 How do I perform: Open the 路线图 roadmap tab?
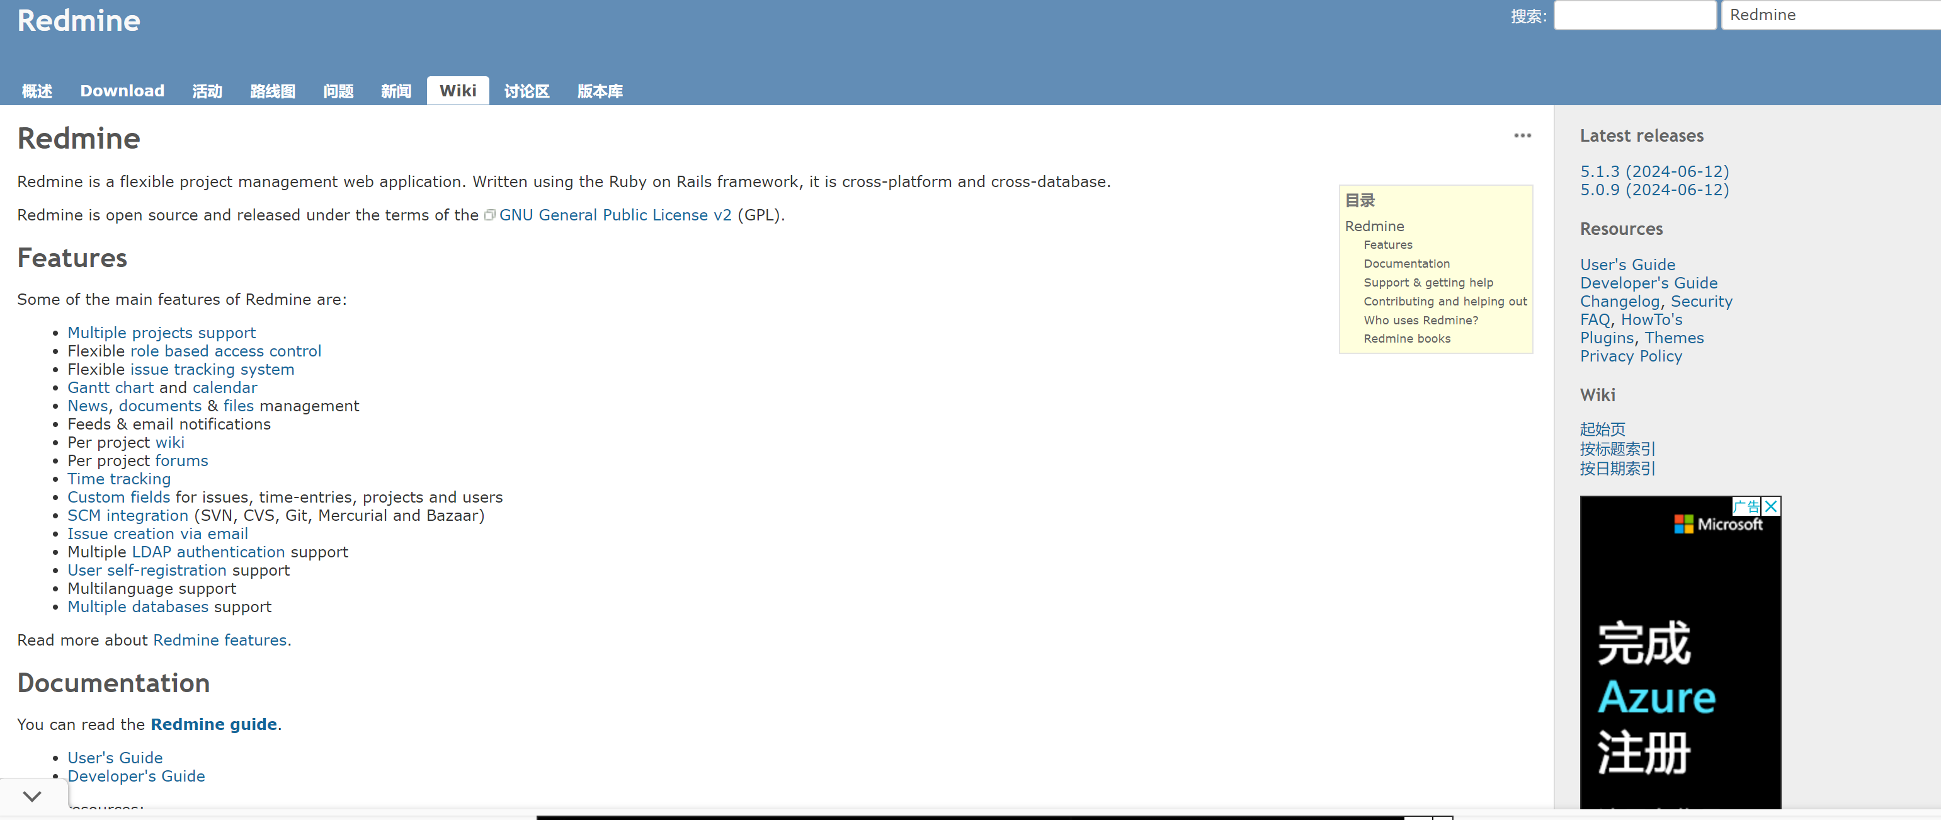point(273,91)
